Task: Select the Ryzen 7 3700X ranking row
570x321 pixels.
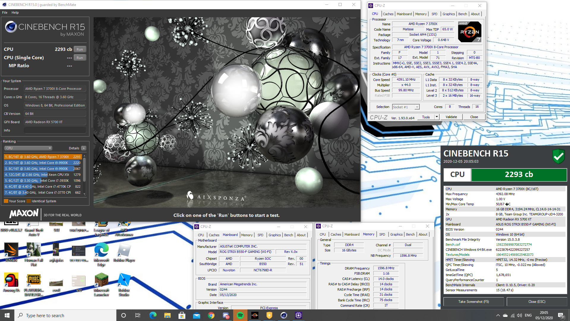Action: [x=43, y=157]
